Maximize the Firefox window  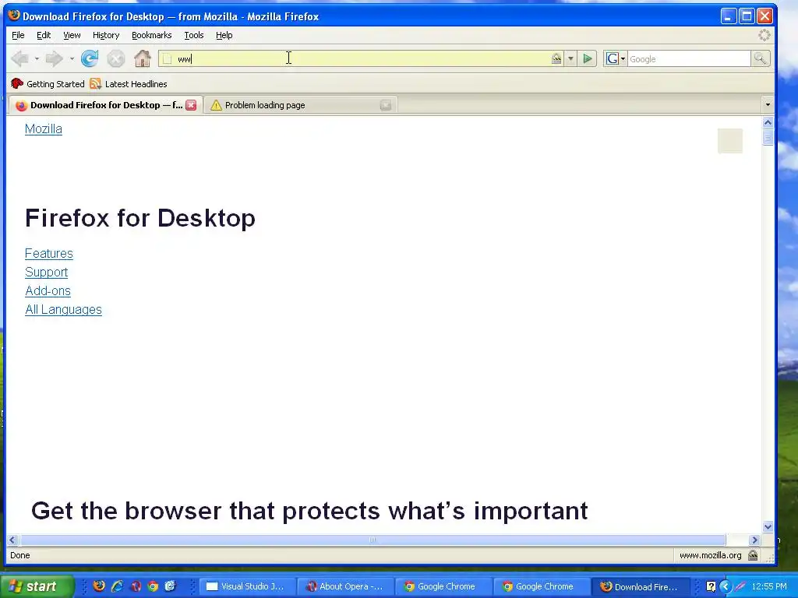[x=747, y=16]
